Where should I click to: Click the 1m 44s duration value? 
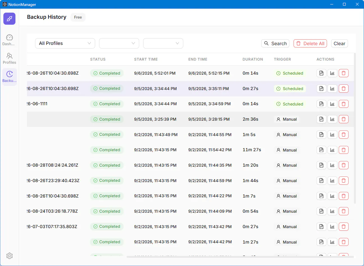pyautogui.click(x=250, y=181)
